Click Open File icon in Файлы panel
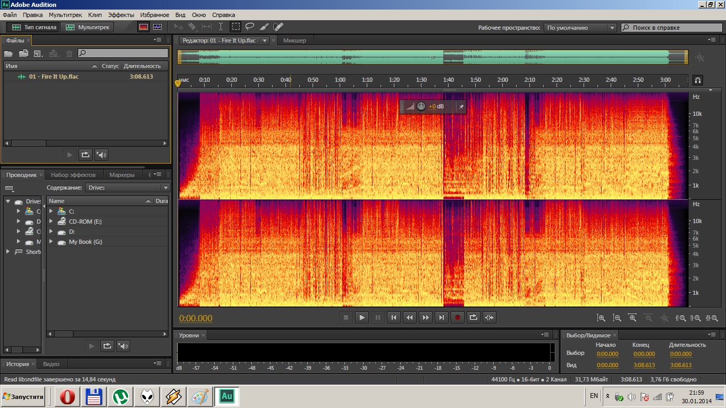The image size is (726, 408). pos(9,53)
